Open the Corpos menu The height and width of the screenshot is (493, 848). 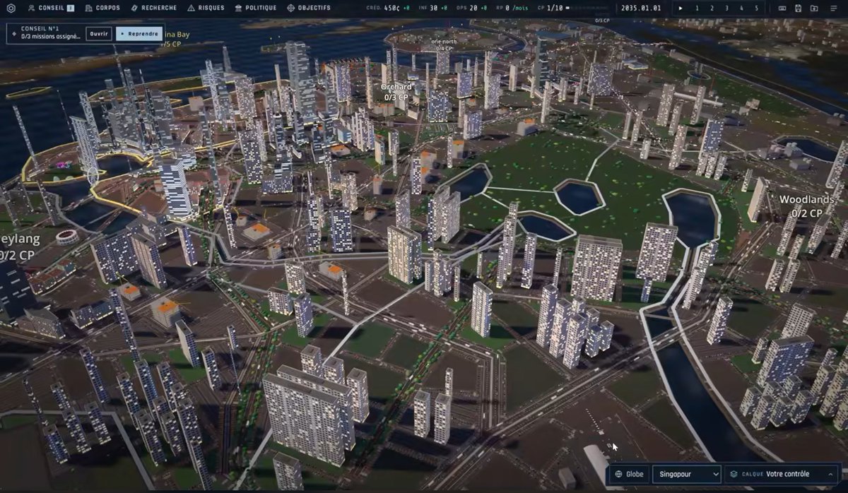[102, 8]
